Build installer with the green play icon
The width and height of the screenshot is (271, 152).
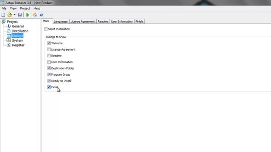(x=28, y=15)
